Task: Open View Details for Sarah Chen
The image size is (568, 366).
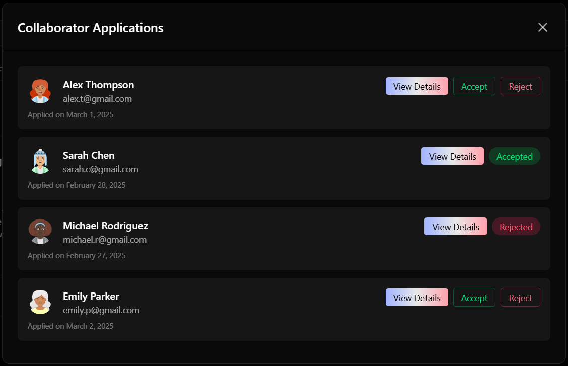Action: [452, 156]
